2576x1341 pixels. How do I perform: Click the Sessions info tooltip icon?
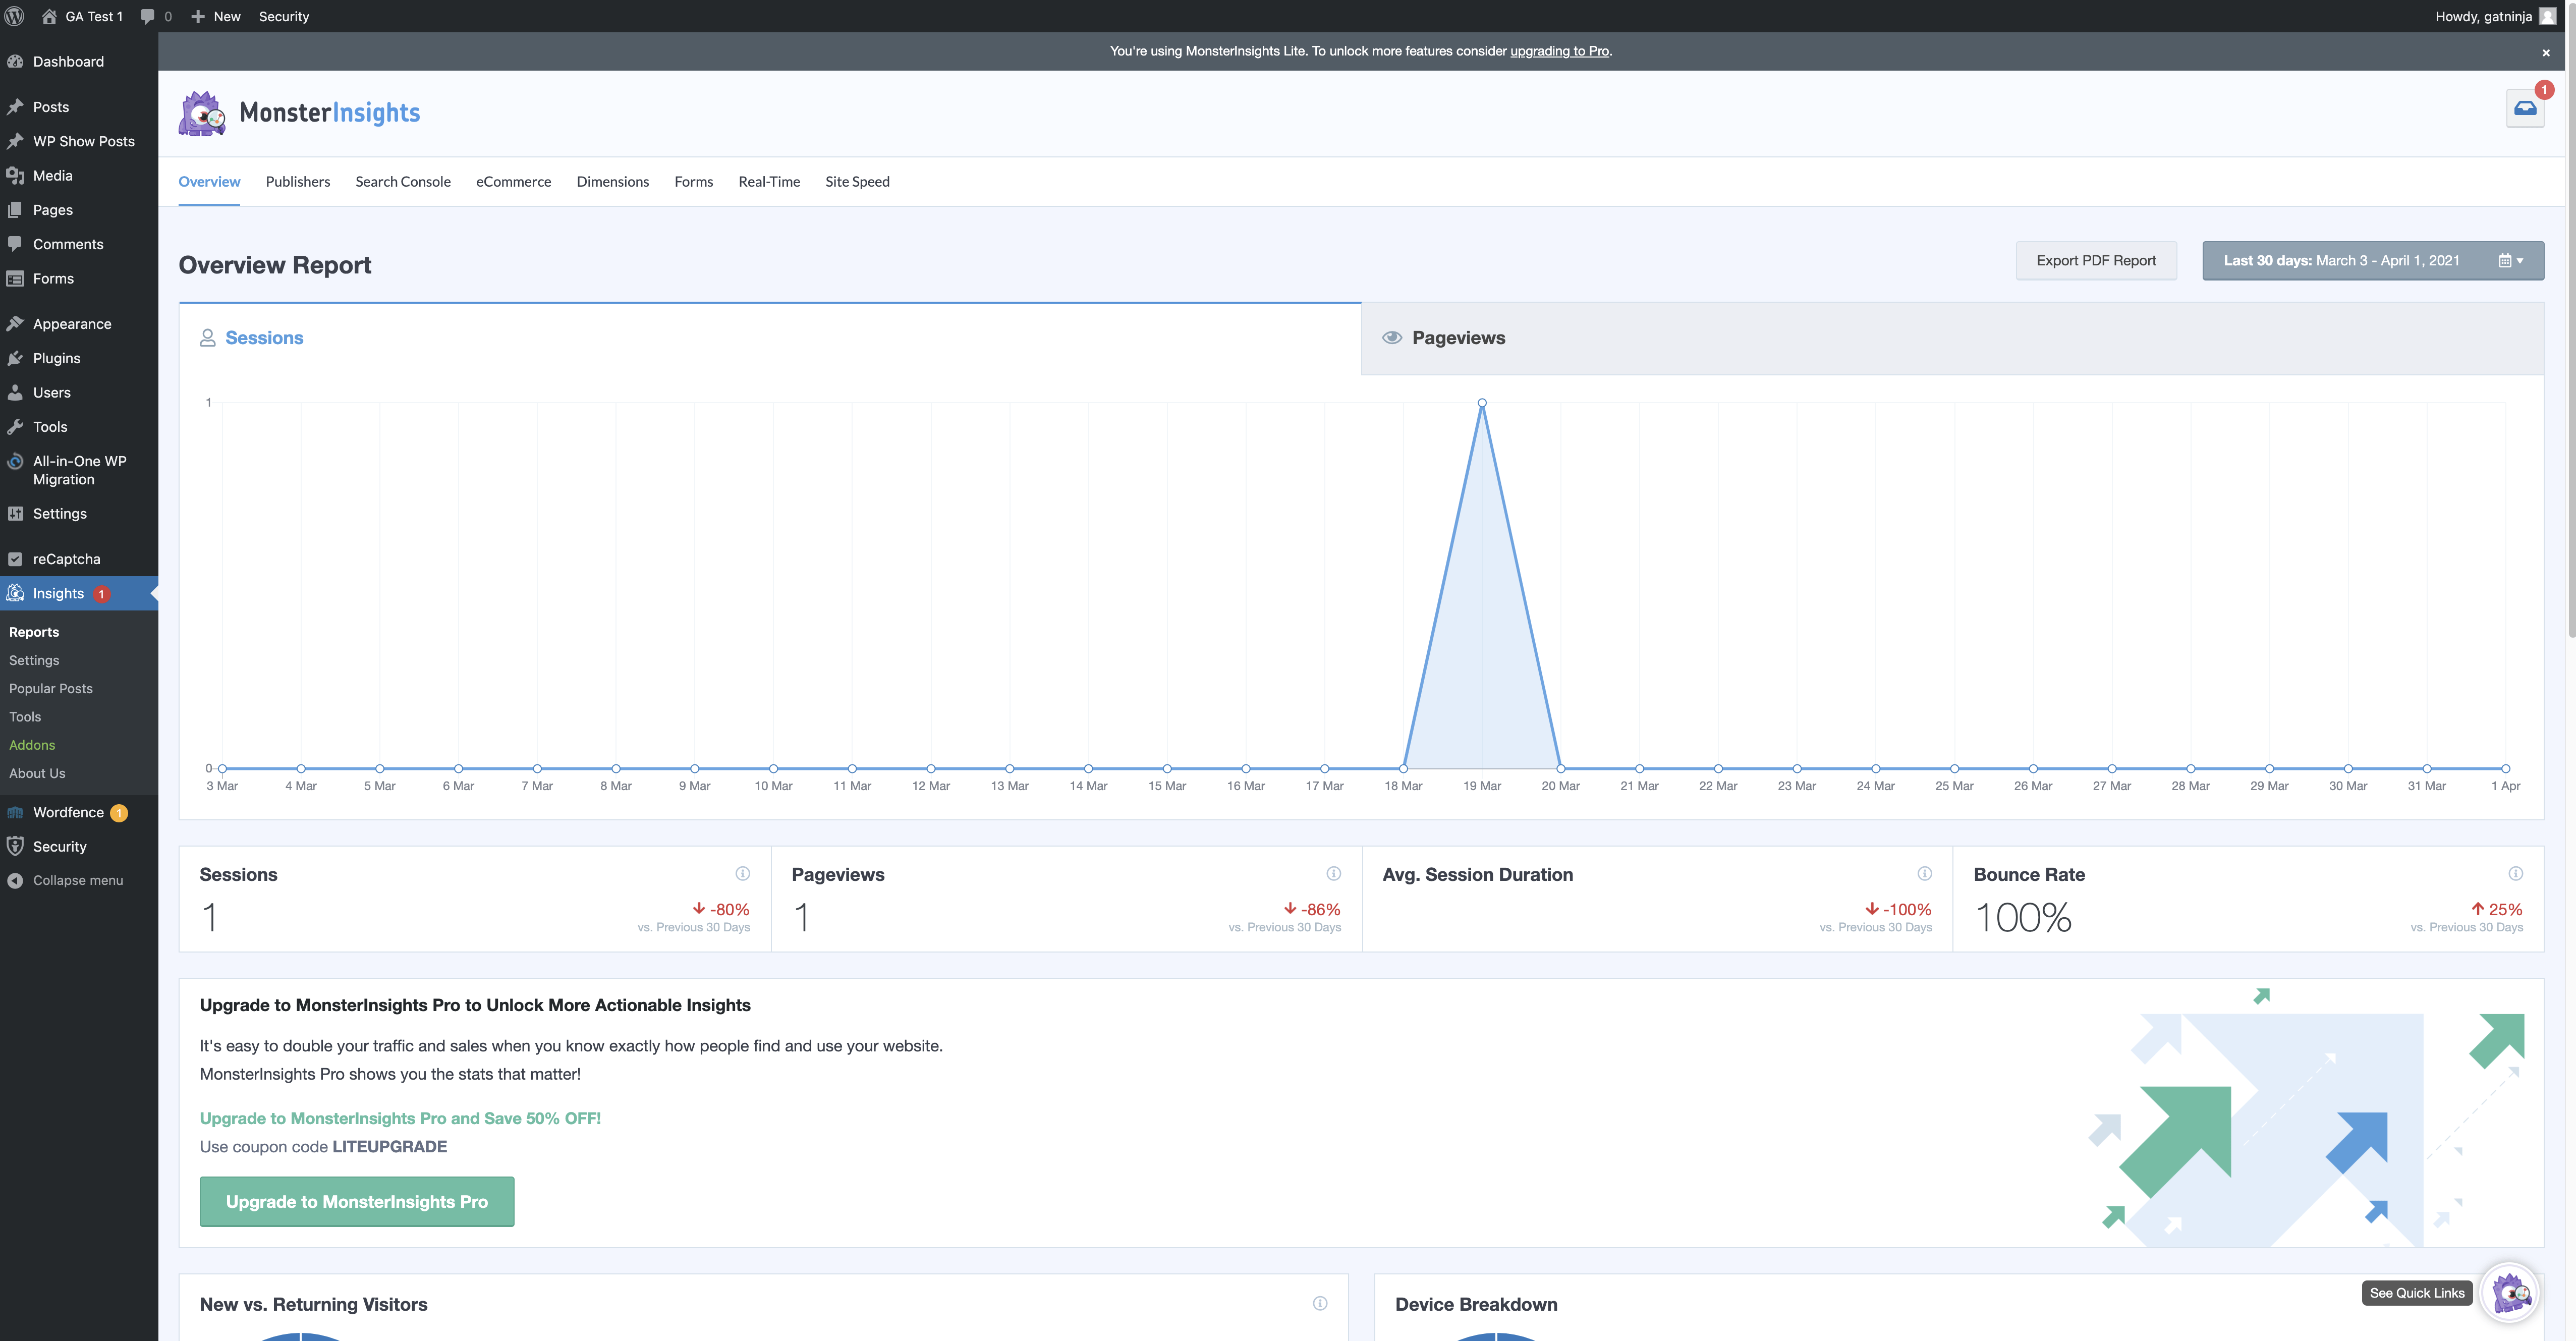[743, 873]
